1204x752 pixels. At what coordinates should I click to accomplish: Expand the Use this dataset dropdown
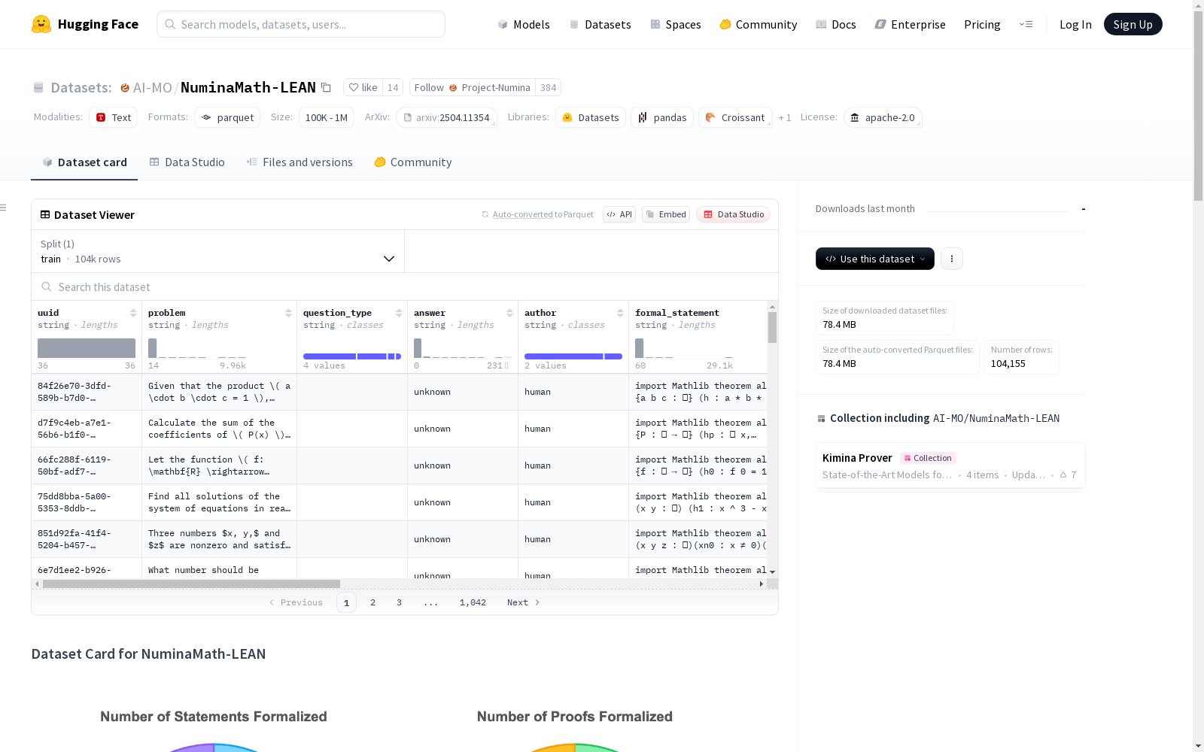875,259
